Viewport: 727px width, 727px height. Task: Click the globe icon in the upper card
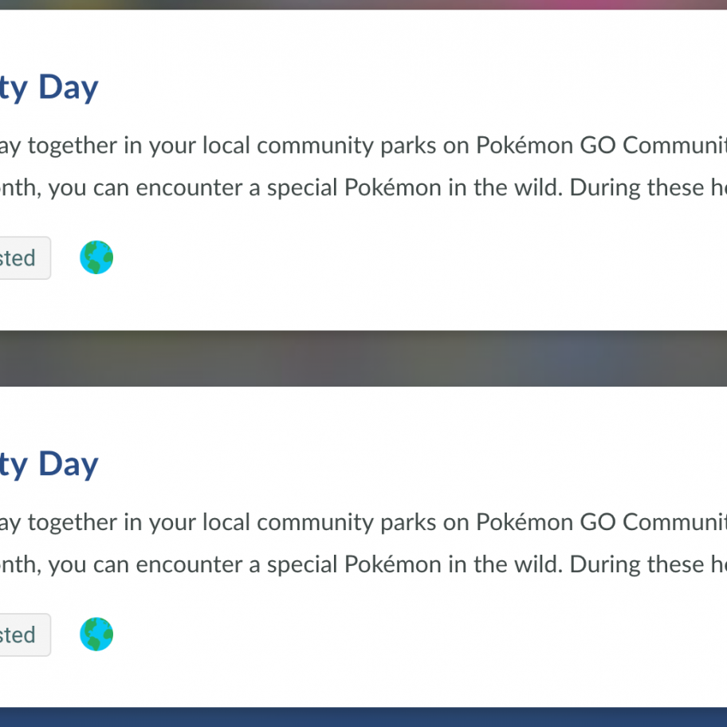coord(96,258)
